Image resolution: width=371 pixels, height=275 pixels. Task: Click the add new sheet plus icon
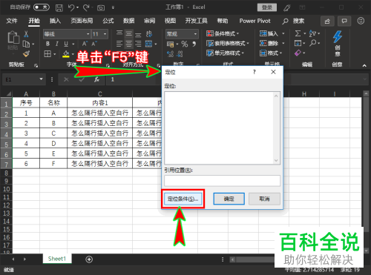89,259
